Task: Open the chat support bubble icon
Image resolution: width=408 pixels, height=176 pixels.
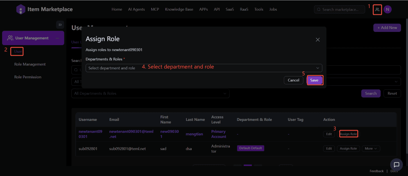Action: click(x=396, y=165)
